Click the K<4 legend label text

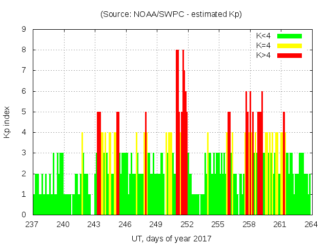(x=263, y=36)
